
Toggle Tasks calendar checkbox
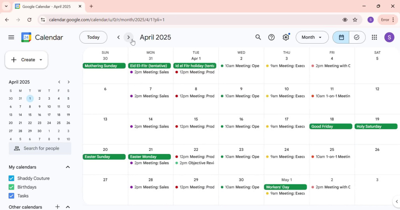click(x=11, y=196)
